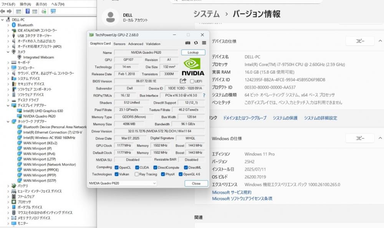Open the ドメインまたはワークグループ link

pos(245,118)
